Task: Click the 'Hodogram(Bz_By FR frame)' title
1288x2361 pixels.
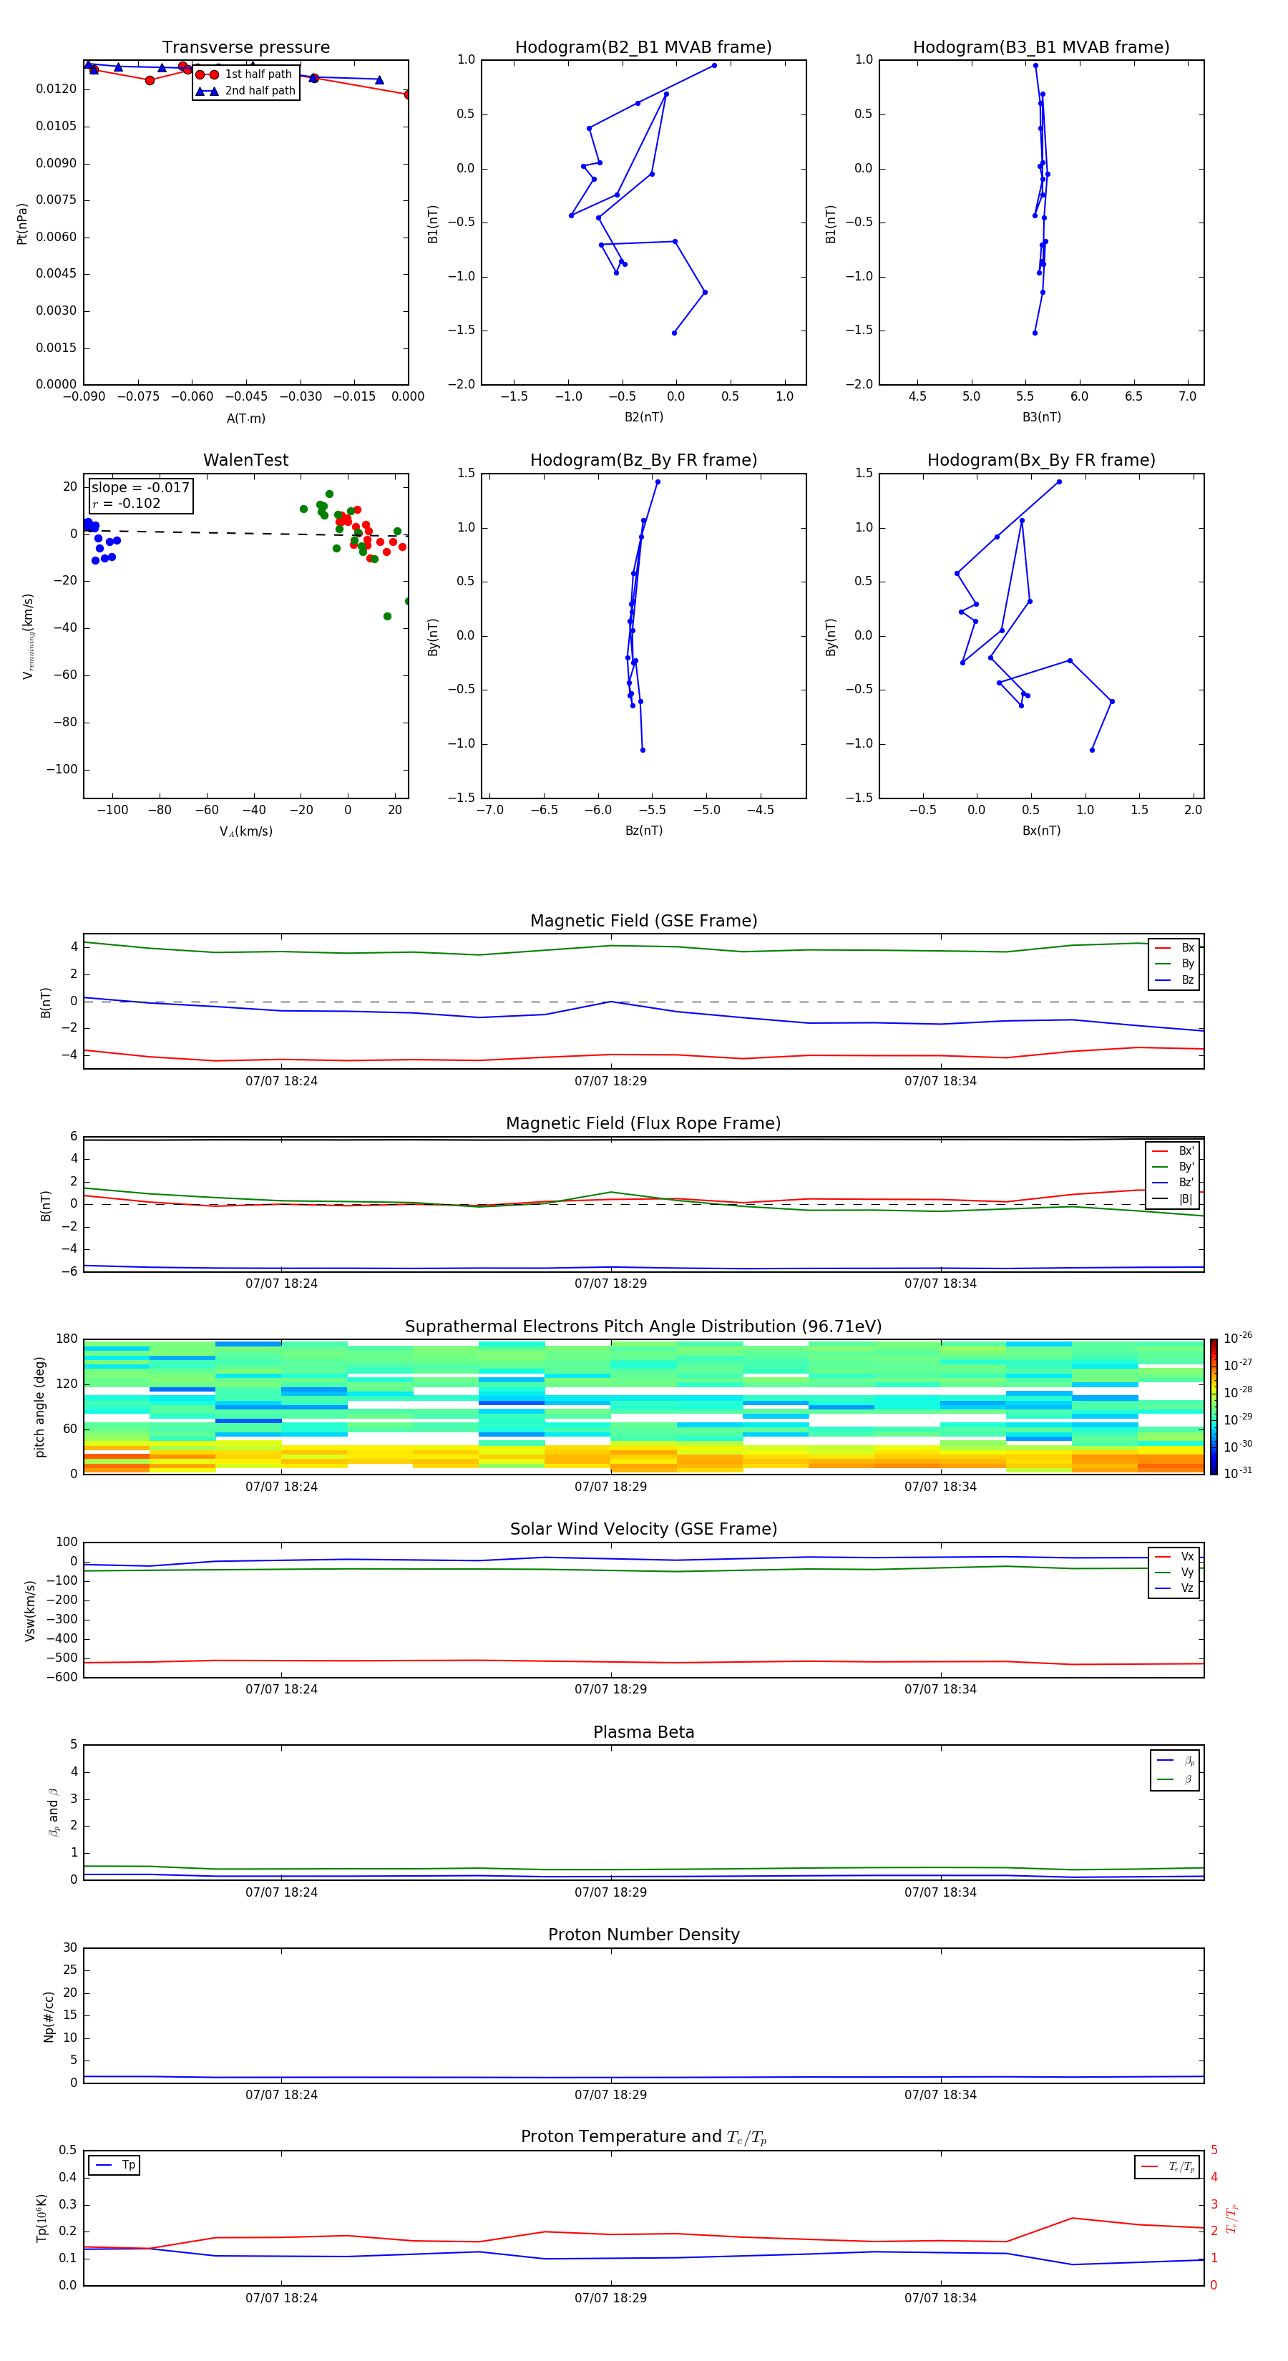Action: click(643, 460)
